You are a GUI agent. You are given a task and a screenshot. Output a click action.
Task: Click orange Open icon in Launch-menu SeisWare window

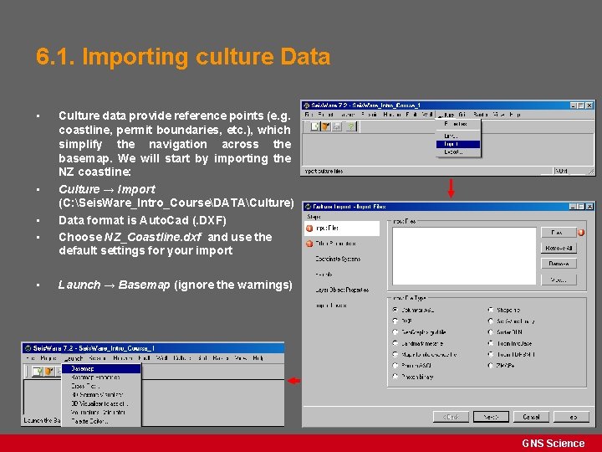(x=48, y=372)
